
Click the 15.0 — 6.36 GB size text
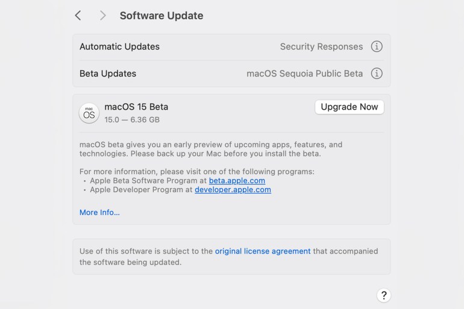coord(132,120)
